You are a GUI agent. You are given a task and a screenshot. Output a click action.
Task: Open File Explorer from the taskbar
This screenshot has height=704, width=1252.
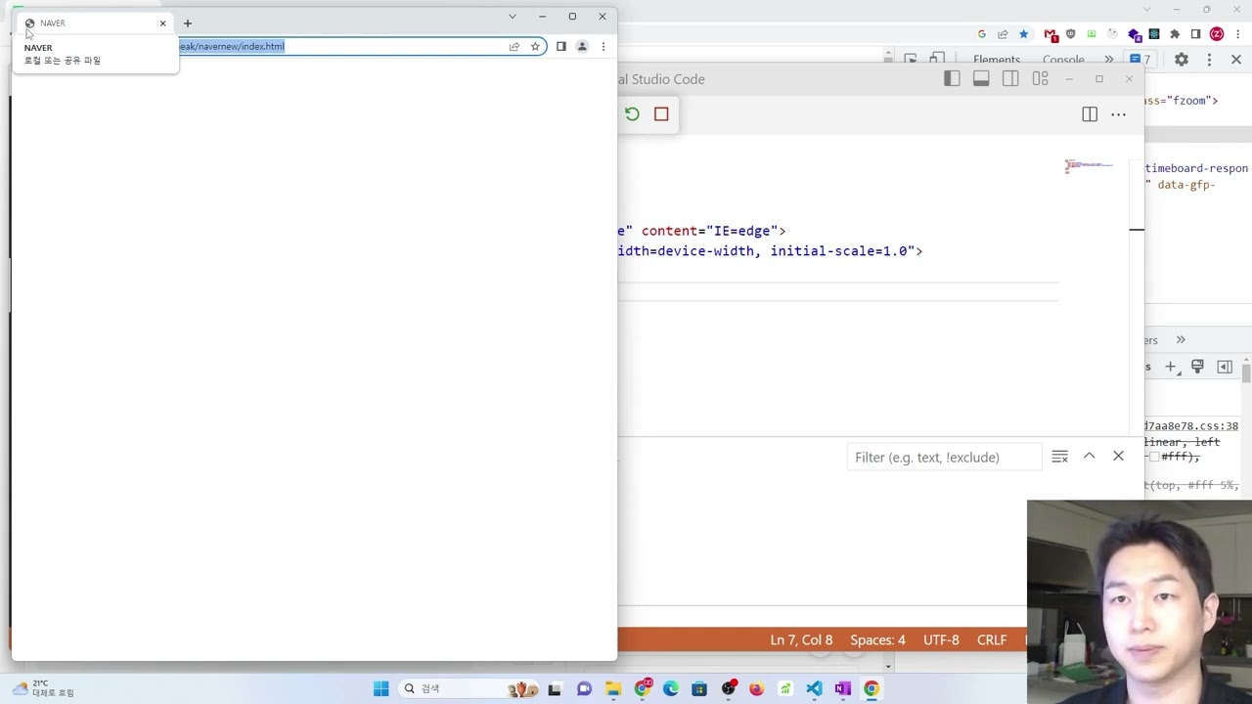(613, 688)
